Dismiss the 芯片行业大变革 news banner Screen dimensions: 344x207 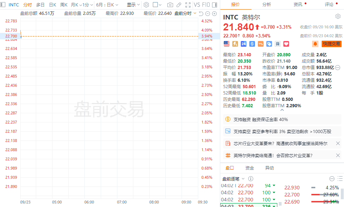pyautogui.click(x=338, y=143)
